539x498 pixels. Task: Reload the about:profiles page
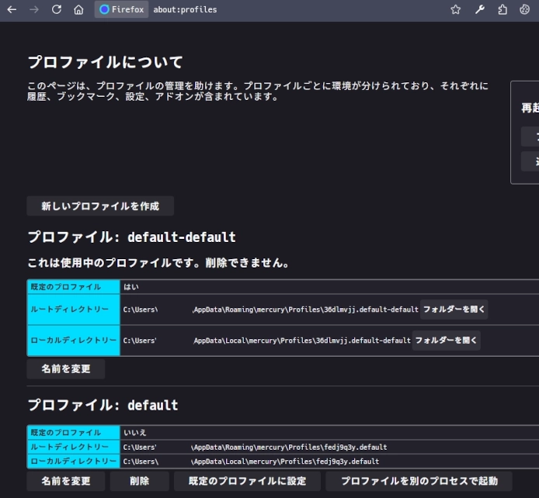(x=57, y=9)
